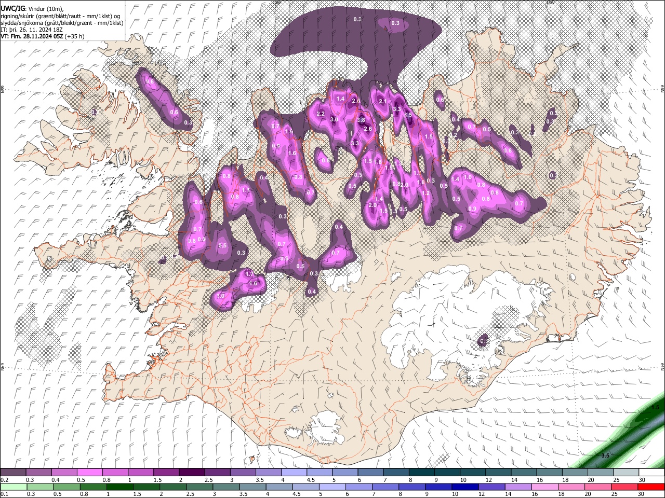The height and width of the screenshot is (498, 665).
Task: Click the 'VT: Fim. 28.11.2024 05Z' valid time
Action: (32, 36)
